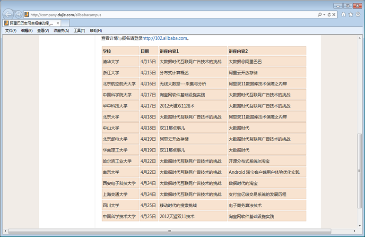Open the 帮助(H) menu
365x237 pixels.
(96, 30)
